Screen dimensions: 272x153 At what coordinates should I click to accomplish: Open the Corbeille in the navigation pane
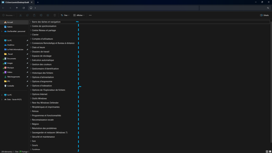tap(11, 86)
